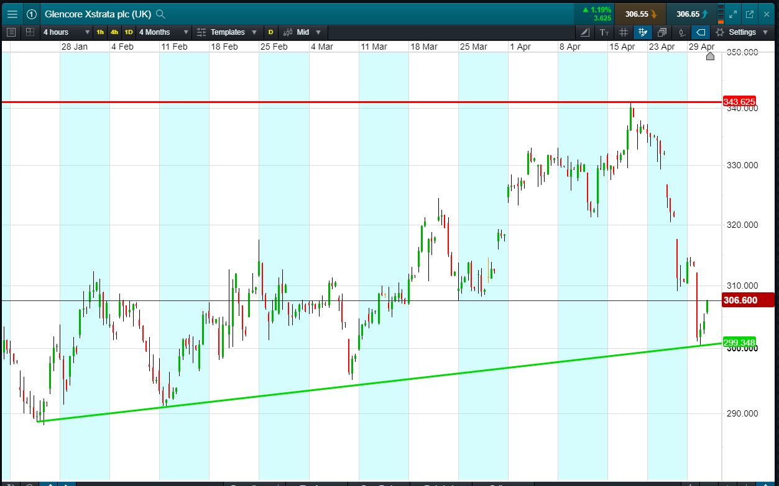Click the red 343.625 resistance price label
This screenshot has width=779, height=486.
739,102
